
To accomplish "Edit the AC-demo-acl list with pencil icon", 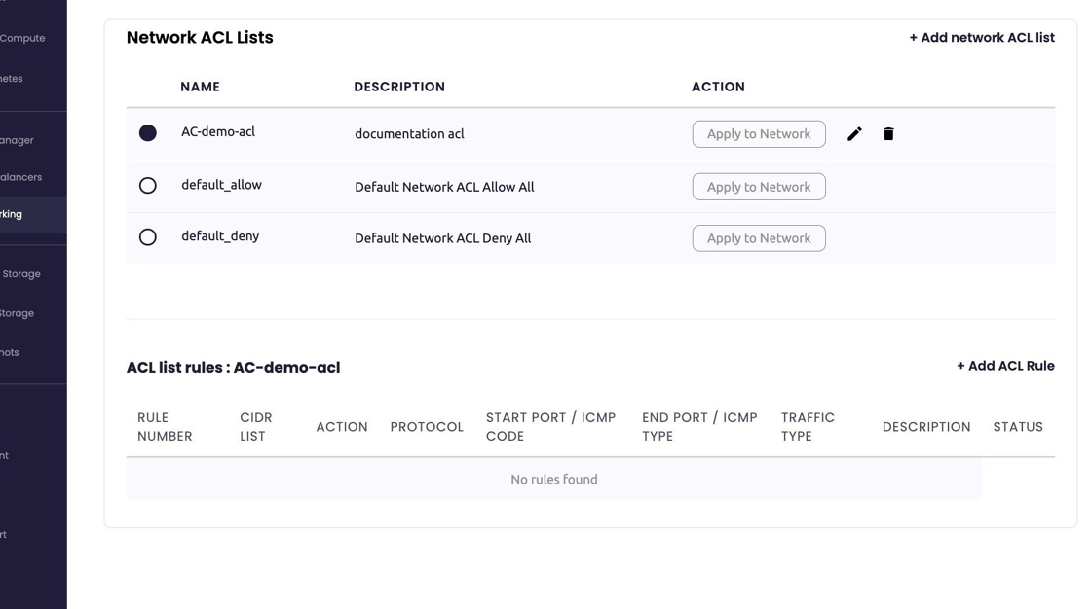I will coord(854,134).
